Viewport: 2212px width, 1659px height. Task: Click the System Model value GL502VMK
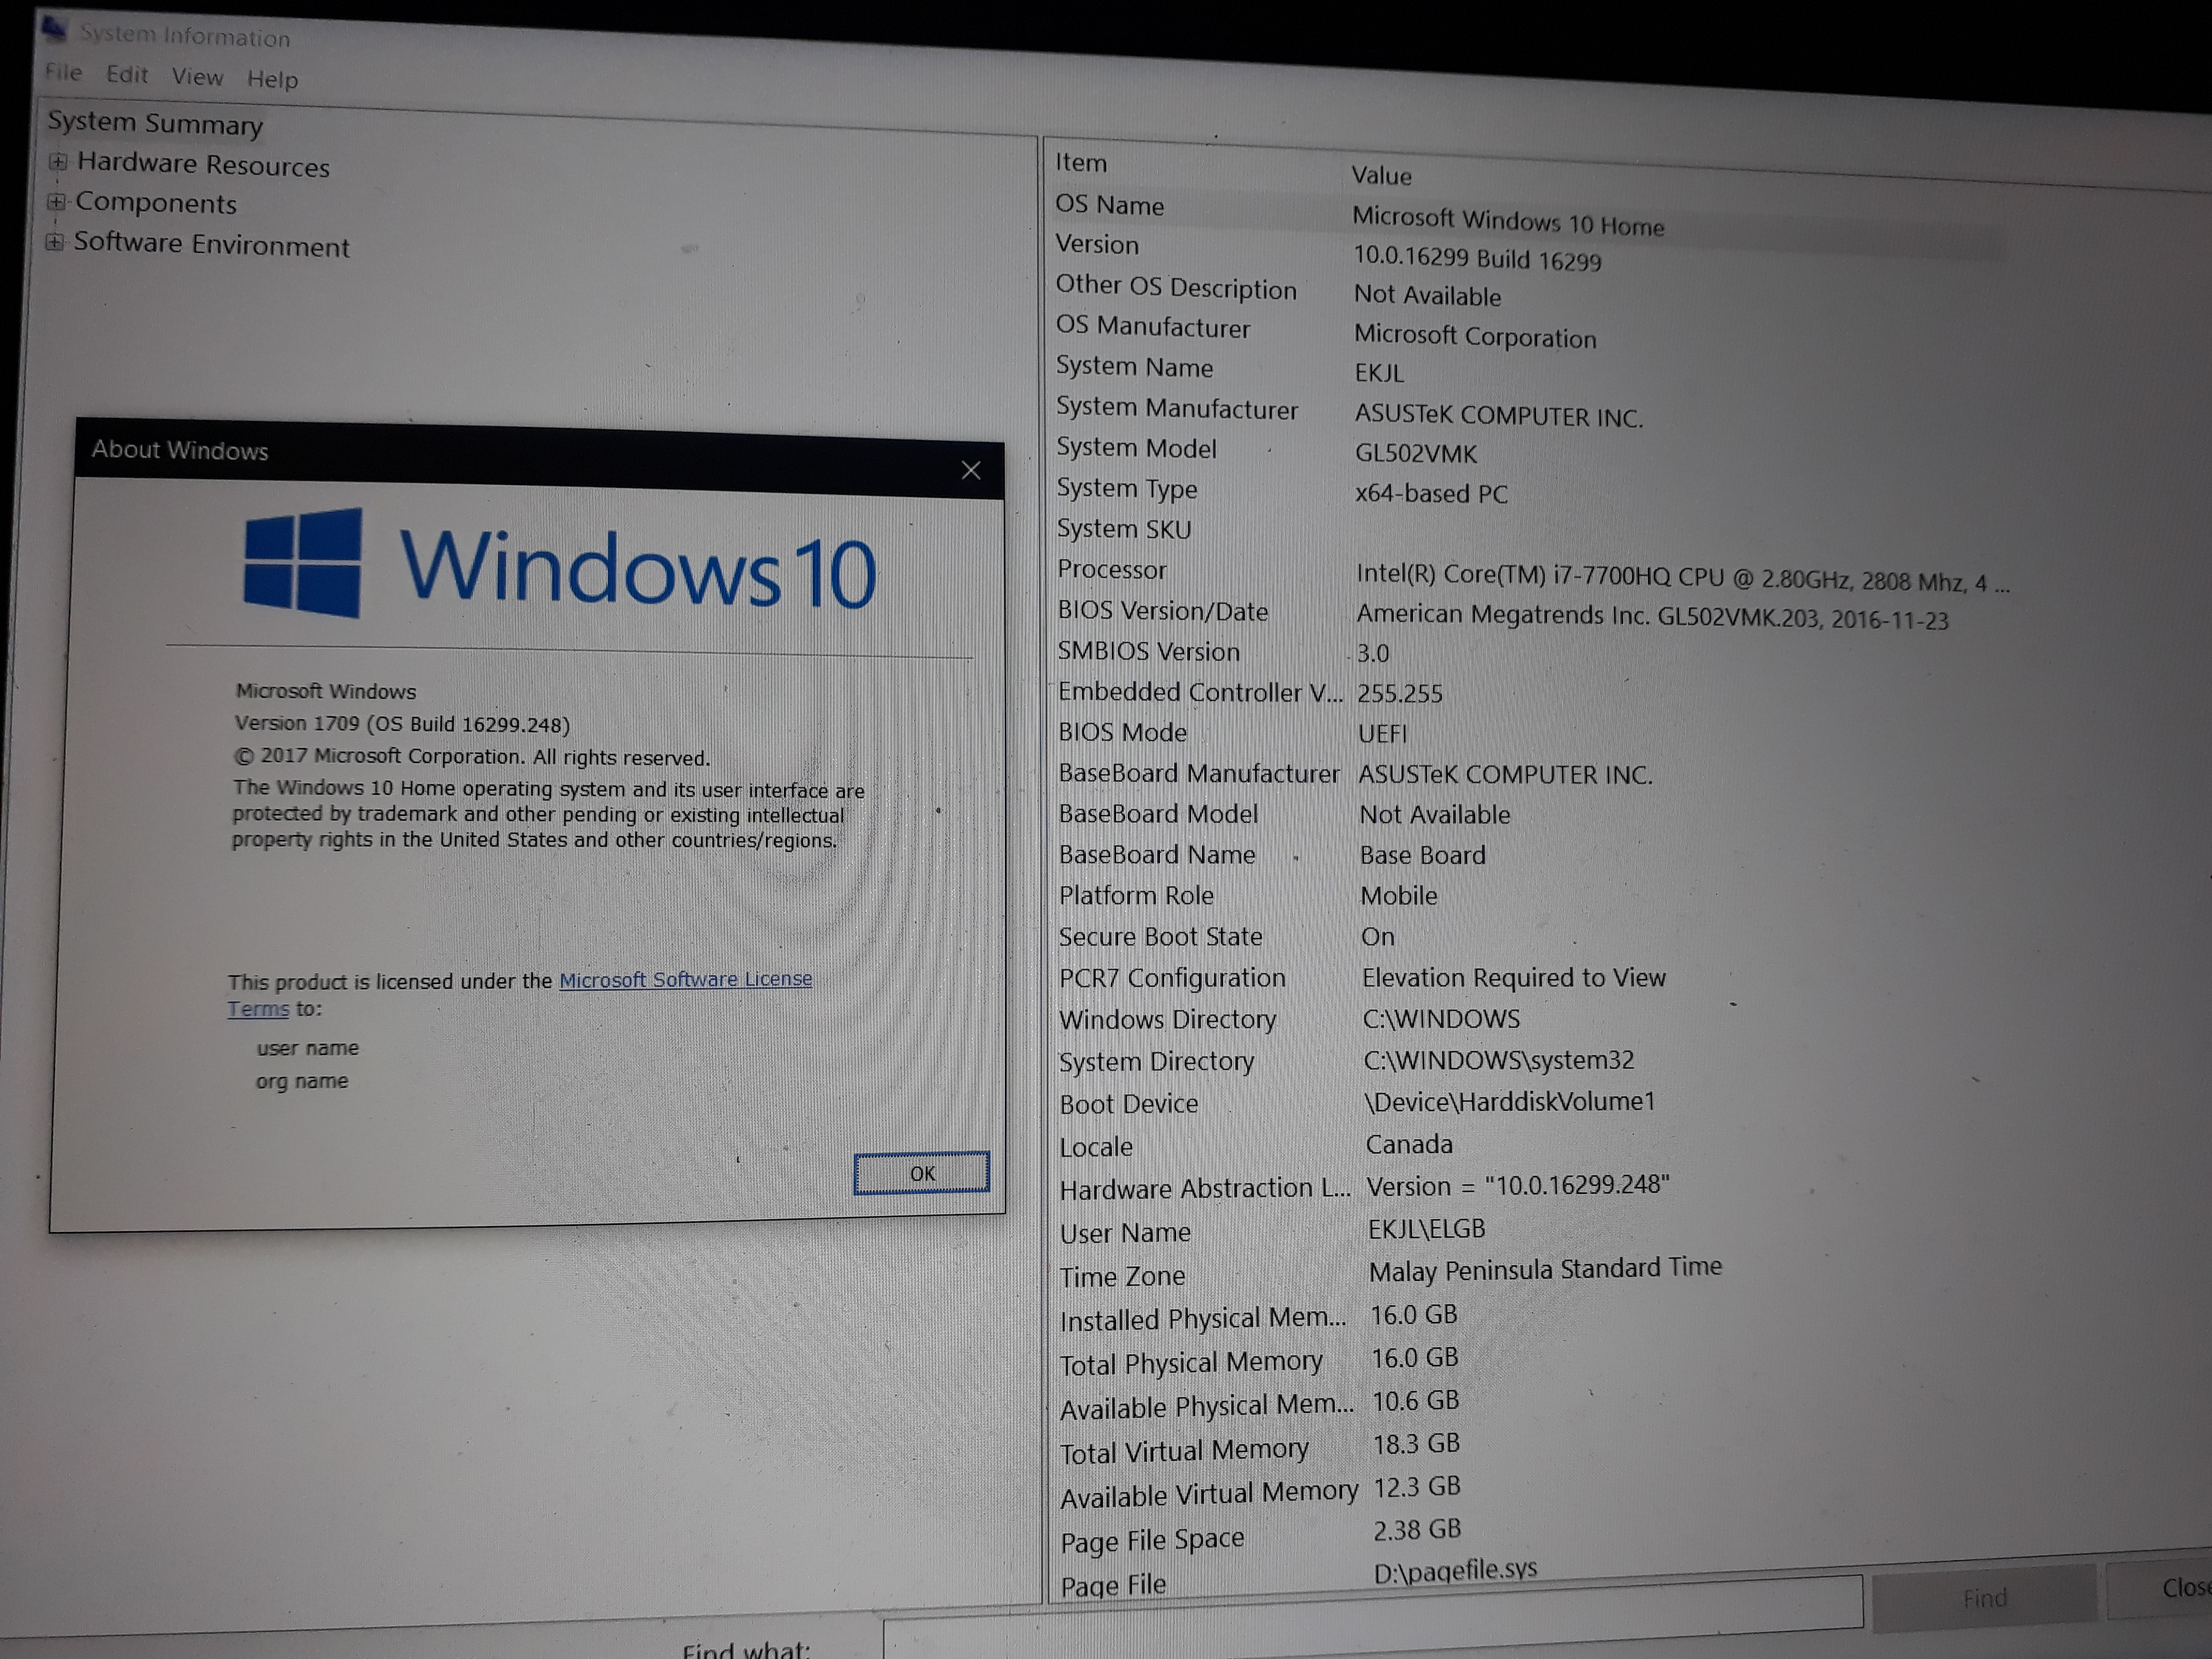pos(1416,454)
